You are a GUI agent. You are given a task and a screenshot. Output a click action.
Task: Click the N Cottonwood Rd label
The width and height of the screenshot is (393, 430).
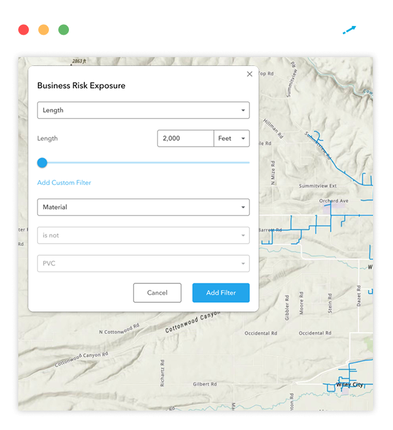(119, 329)
